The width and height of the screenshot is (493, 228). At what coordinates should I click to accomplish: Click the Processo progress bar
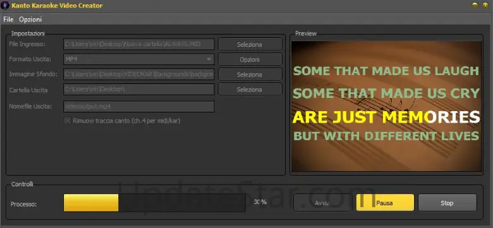[x=154, y=203]
